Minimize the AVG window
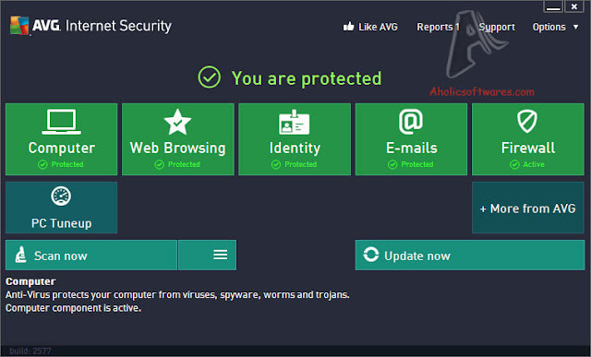 (553, 6)
